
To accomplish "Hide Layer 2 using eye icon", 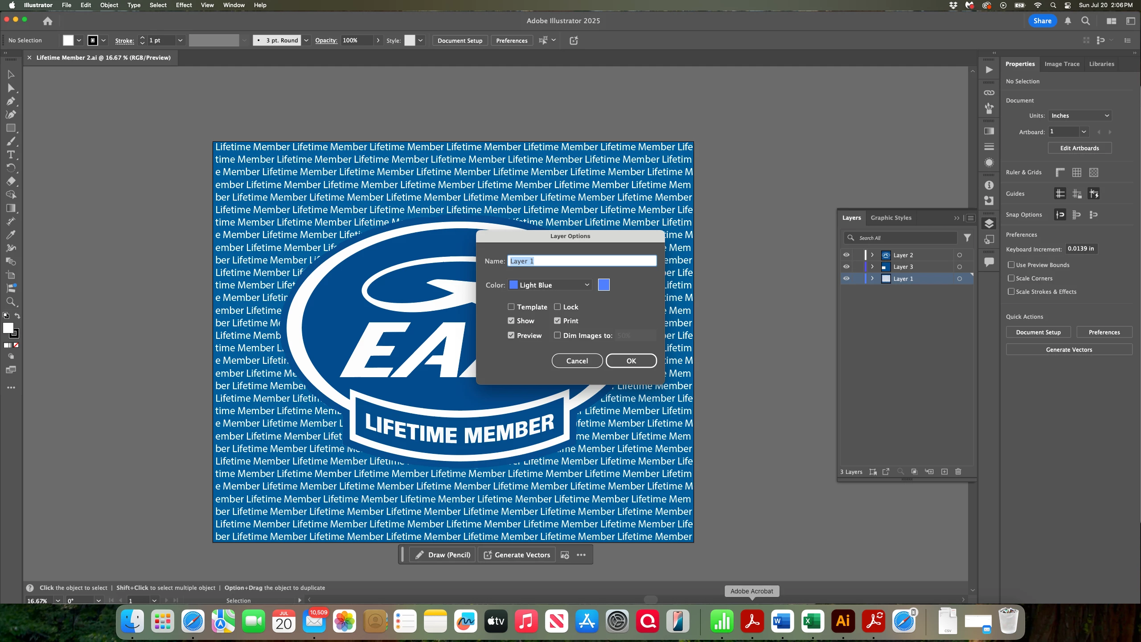I will pos(846,255).
